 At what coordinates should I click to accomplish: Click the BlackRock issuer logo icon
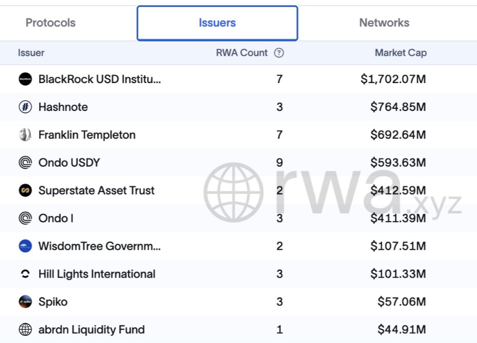(25, 79)
